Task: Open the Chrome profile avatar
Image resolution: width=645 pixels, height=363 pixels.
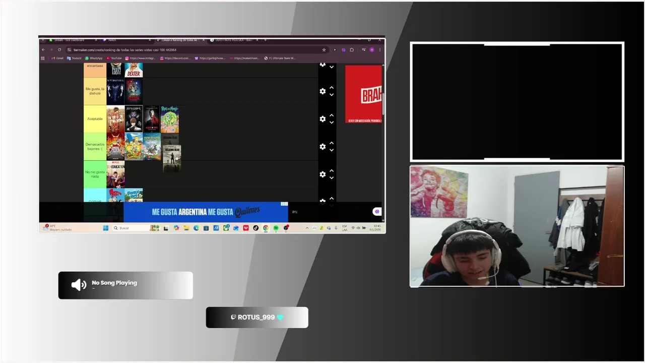Action: pyautogui.click(x=372, y=50)
